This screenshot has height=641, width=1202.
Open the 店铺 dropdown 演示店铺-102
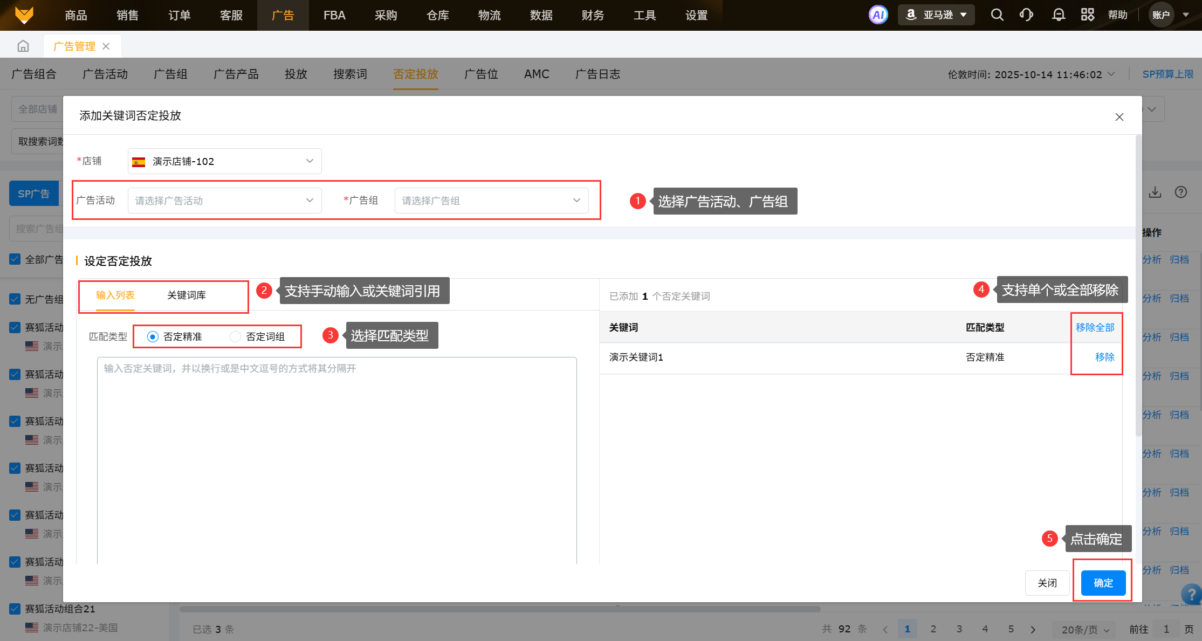click(x=224, y=161)
